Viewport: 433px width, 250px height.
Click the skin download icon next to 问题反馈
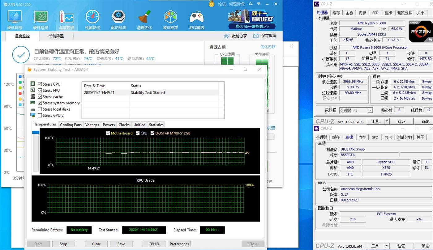(x=251, y=4)
